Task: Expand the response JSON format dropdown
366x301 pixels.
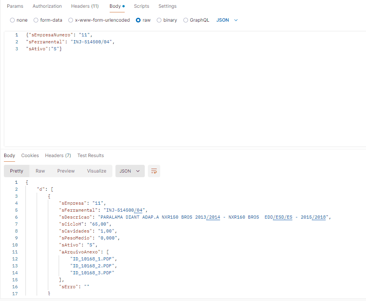Action: [x=130, y=171]
